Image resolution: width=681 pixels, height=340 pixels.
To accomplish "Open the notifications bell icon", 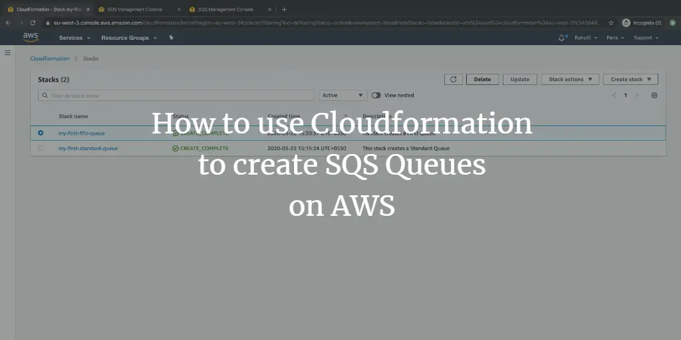I will coord(561,38).
